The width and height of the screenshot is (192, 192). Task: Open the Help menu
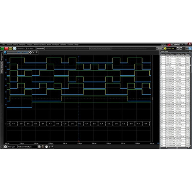coord(76,44)
